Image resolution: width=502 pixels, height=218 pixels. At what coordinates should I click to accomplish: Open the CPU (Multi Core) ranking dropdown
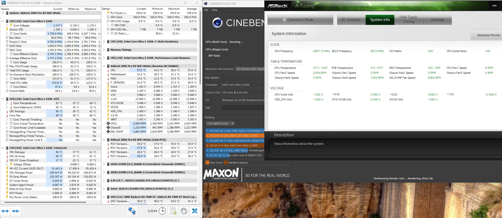220,123
